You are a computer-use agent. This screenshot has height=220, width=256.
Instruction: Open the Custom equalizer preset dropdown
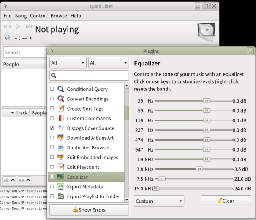click(159, 201)
